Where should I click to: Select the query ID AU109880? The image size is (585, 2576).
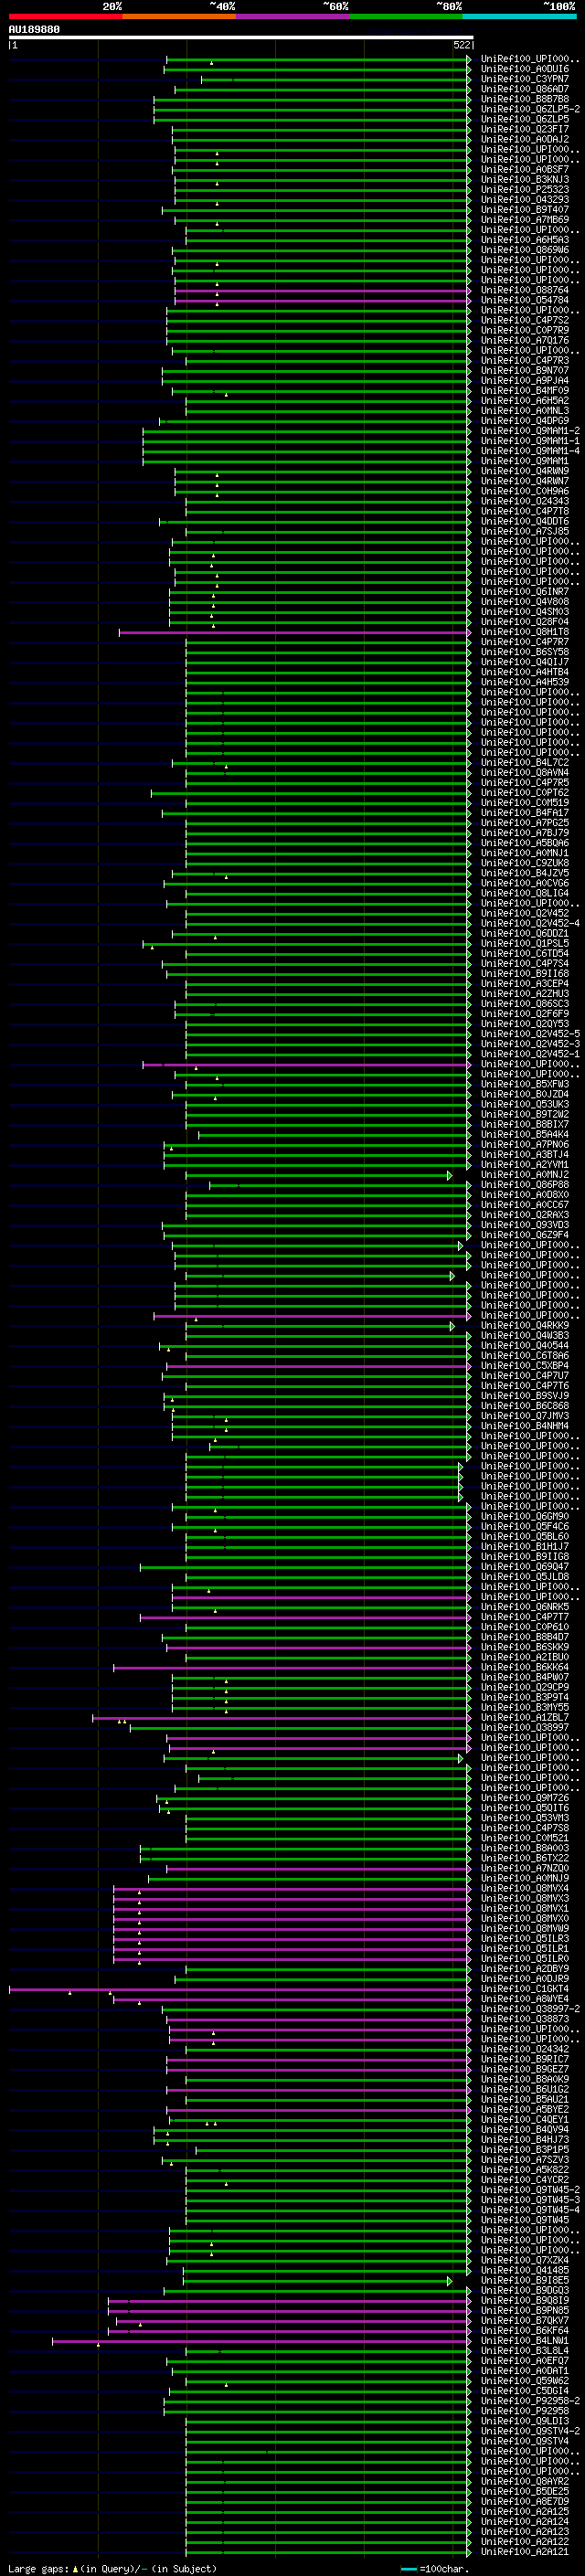(x=34, y=30)
